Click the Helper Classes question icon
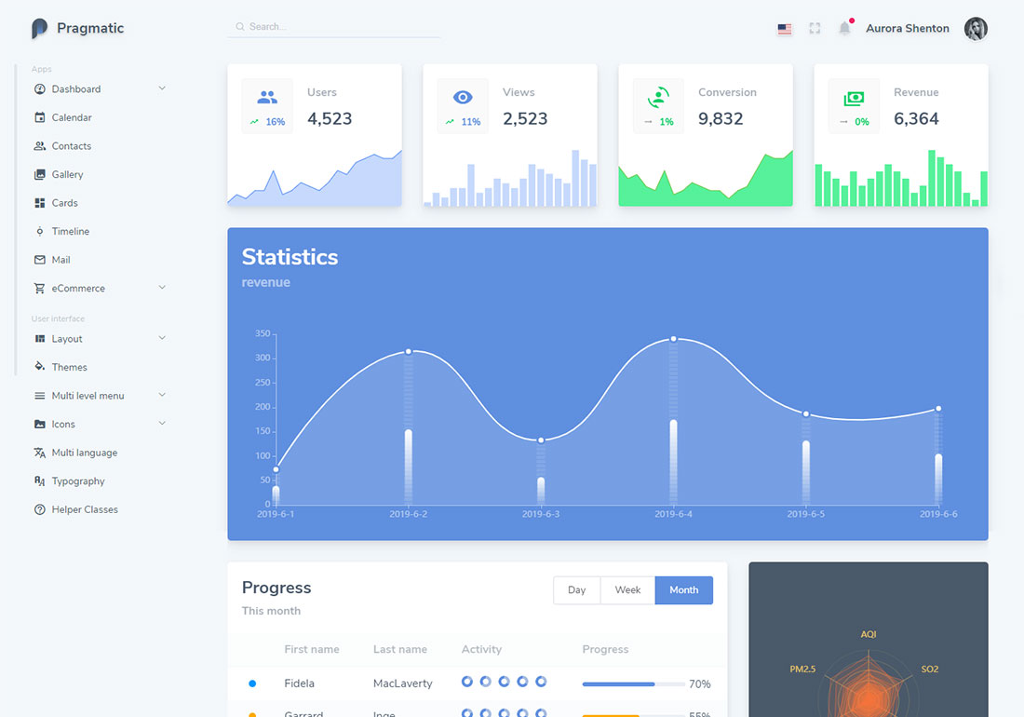 40,509
